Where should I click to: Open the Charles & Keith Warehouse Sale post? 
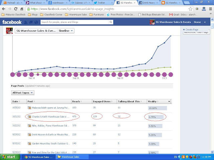coord(51,117)
